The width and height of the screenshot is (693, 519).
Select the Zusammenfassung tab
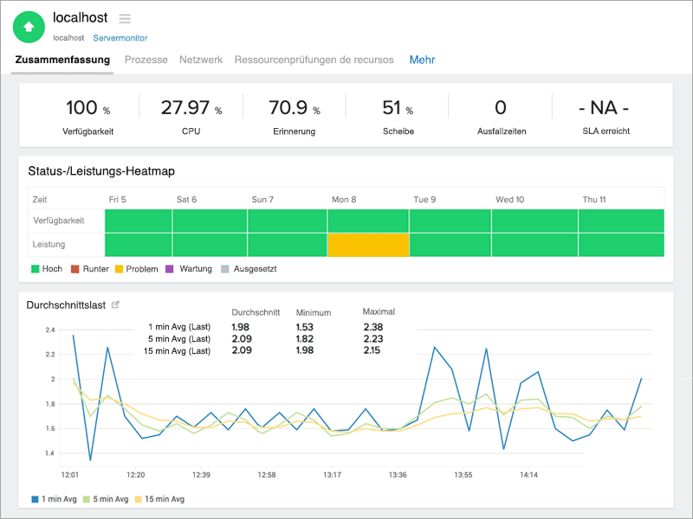62,60
